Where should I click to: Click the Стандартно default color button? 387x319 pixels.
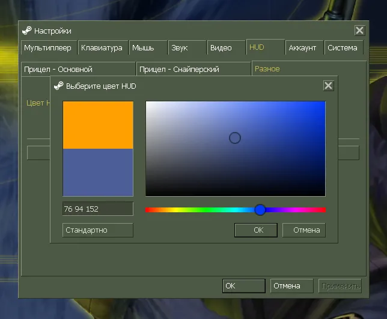coord(98,230)
